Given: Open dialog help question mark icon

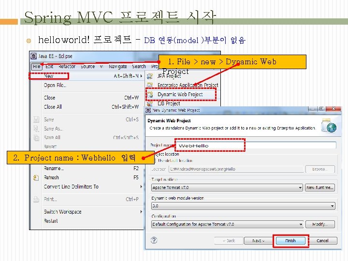Looking at the screenshot, I should [154, 240].
